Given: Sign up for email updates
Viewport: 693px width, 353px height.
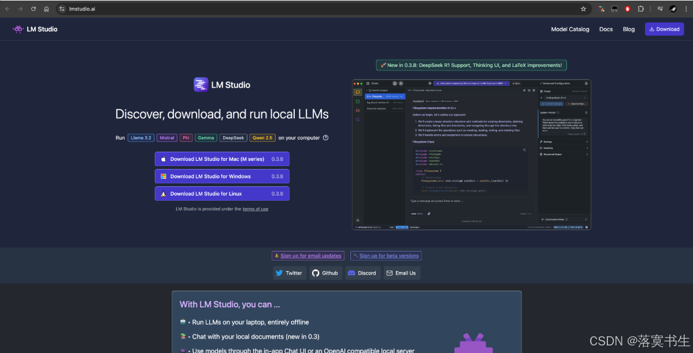Looking at the screenshot, I should click(307, 256).
